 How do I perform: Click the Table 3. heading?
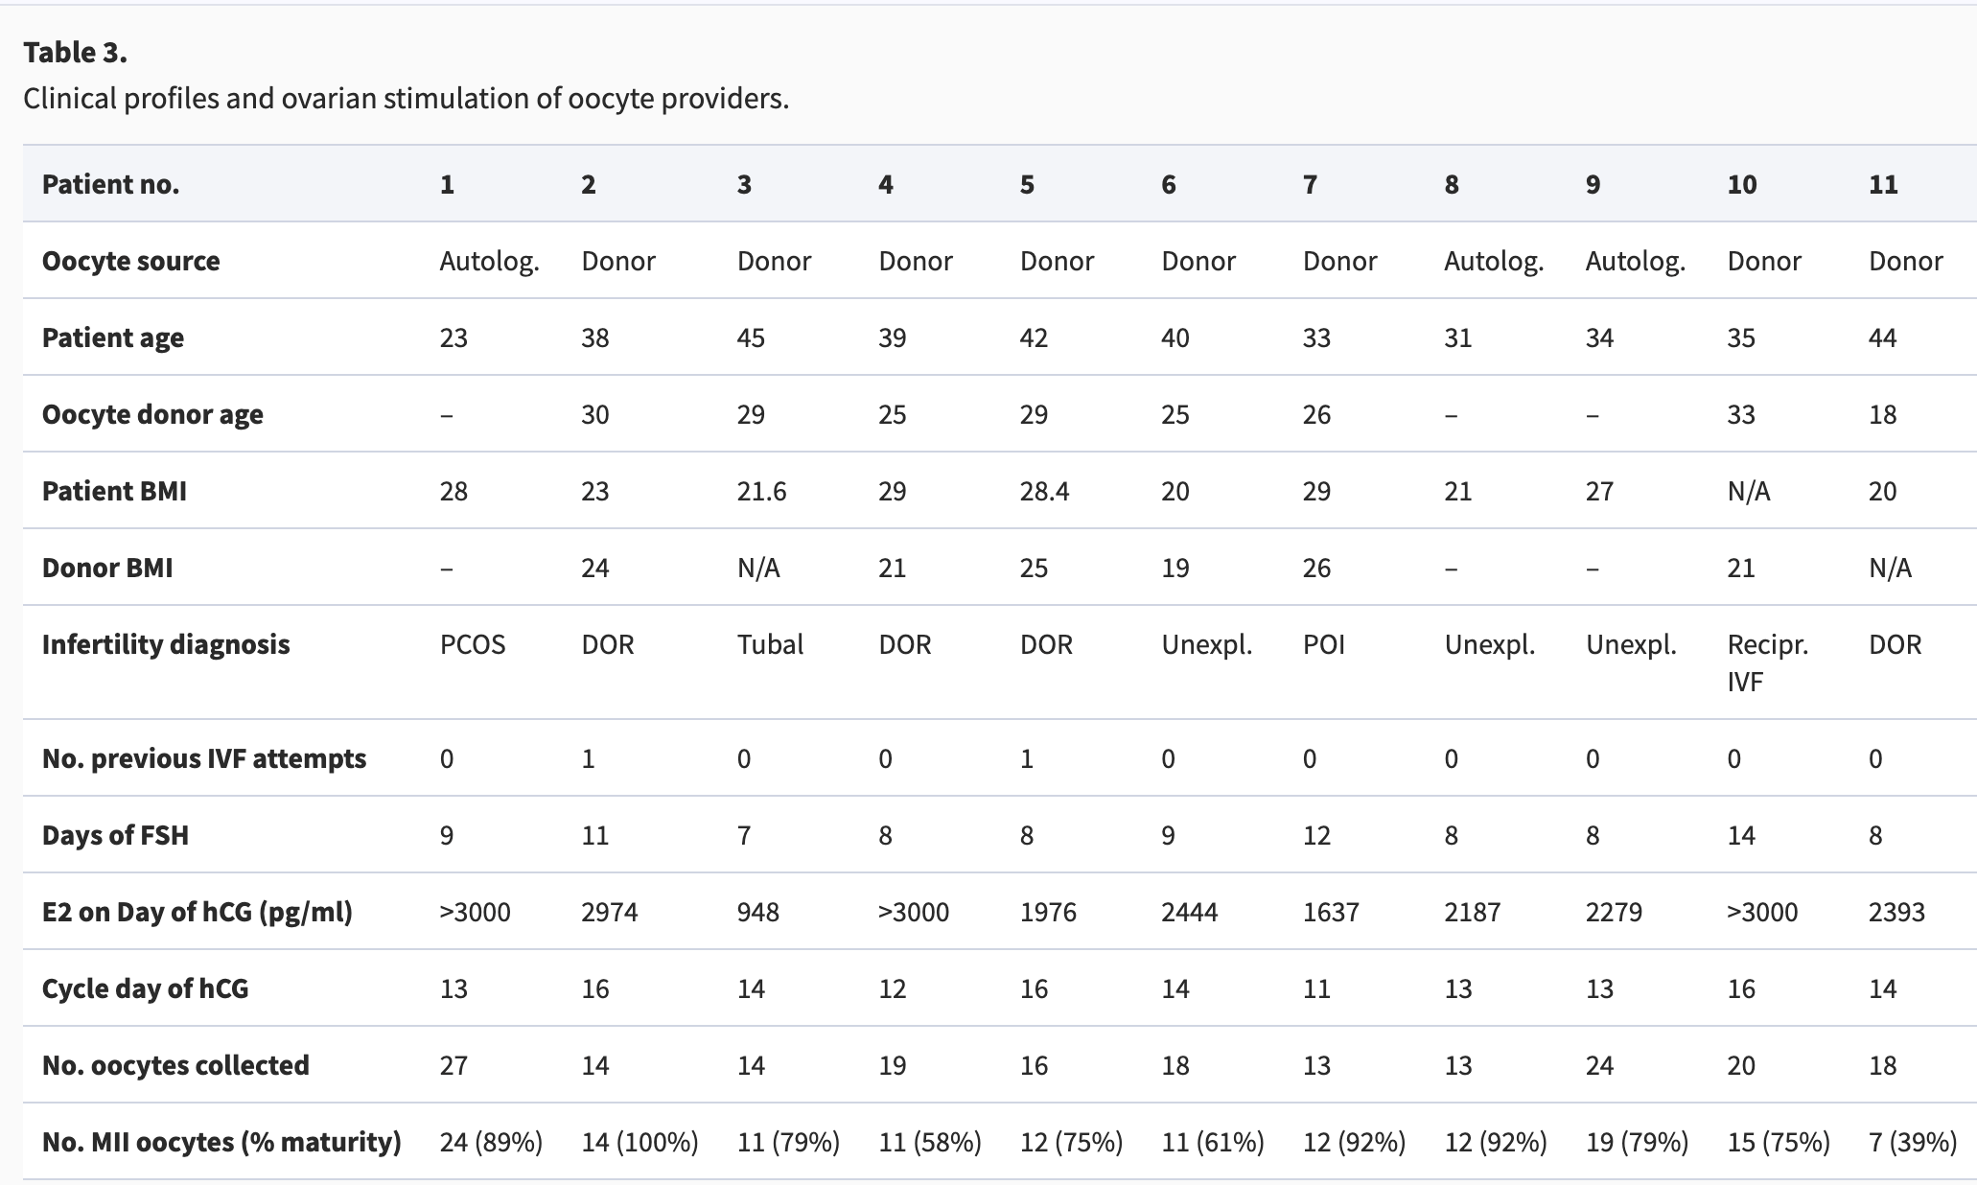[75, 53]
